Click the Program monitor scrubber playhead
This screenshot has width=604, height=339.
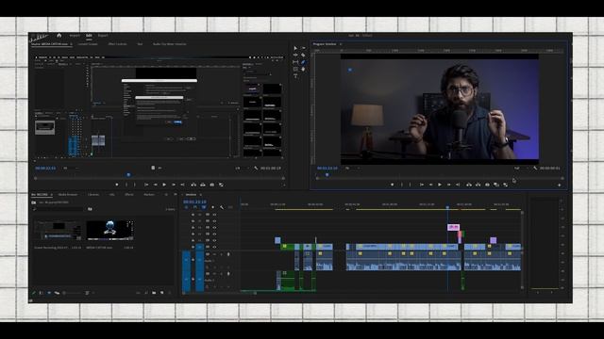[327, 175]
